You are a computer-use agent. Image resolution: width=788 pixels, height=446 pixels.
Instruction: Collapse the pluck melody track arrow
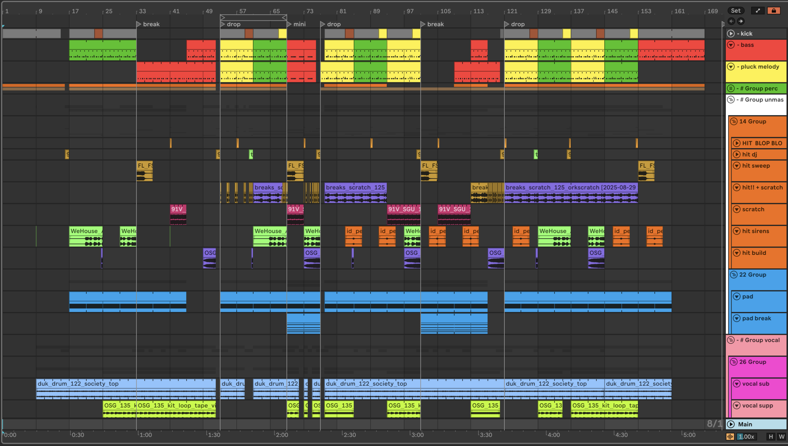click(731, 66)
